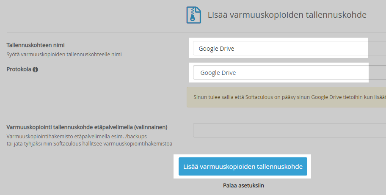Click the optional remote backup directory field
386x195 pixels.
pos(289,130)
